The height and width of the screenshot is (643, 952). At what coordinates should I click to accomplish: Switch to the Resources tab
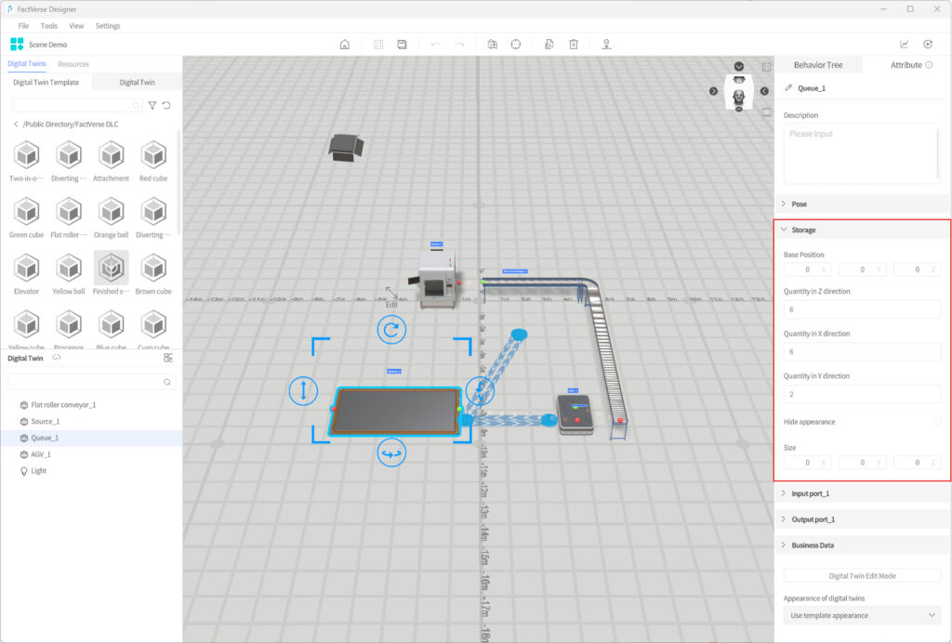coord(73,64)
